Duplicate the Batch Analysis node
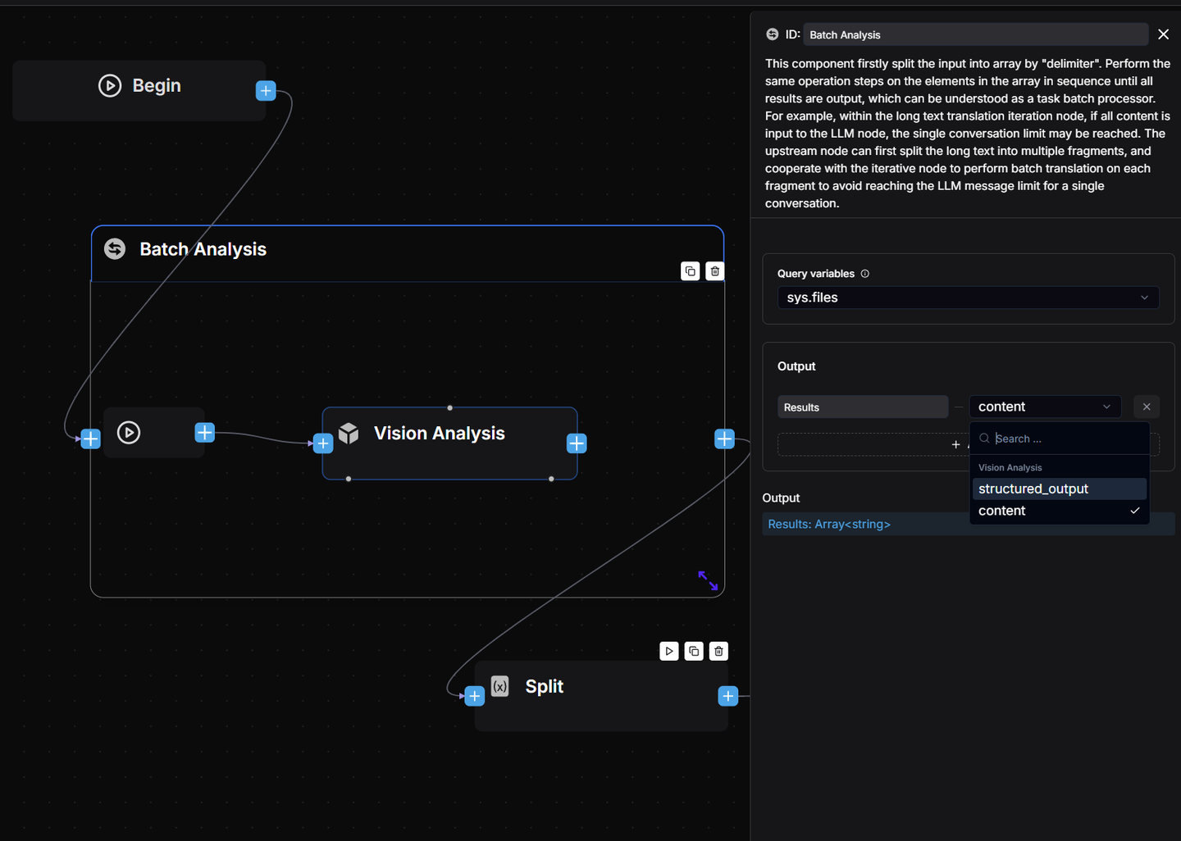This screenshot has height=841, width=1181. (x=690, y=270)
